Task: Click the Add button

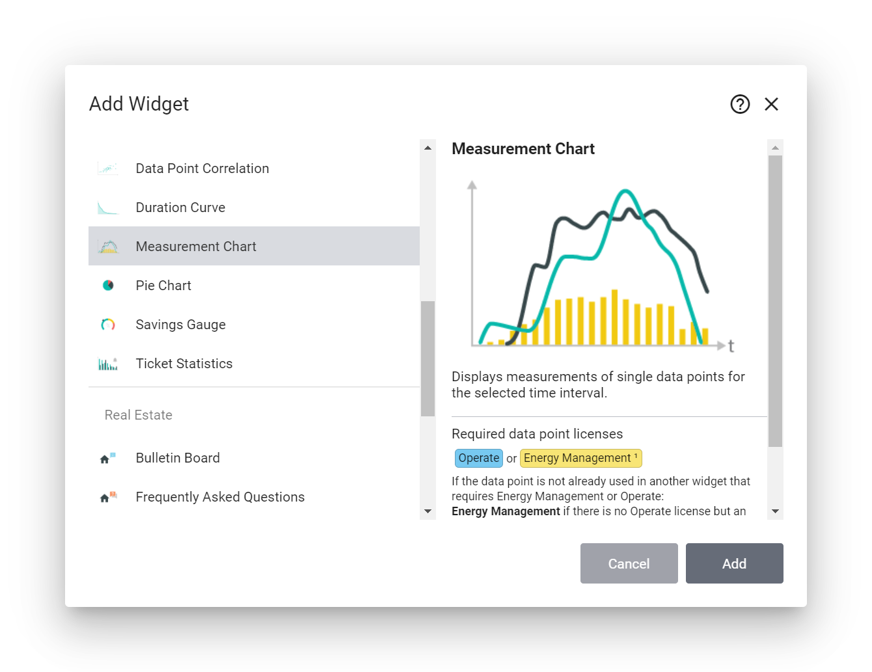Action: pyautogui.click(x=735, y=563)
